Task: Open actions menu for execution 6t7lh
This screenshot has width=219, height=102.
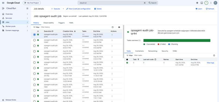Action: pos(112,63)
